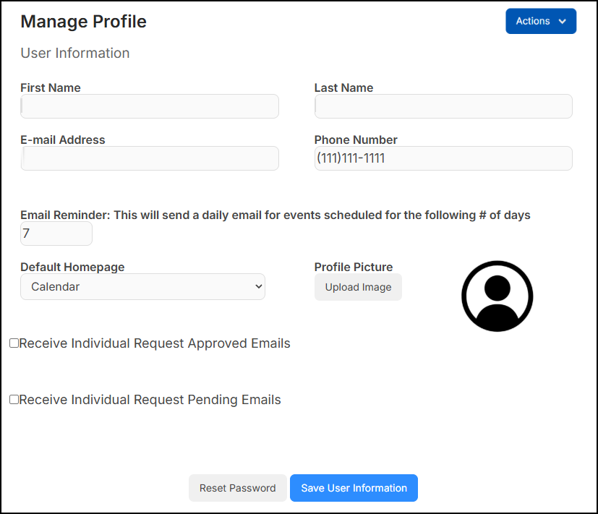Viewport: 598px width, 514px height.
Task: Select the email reminder days field
Action: pyautogui.click(x=56, y=234)
